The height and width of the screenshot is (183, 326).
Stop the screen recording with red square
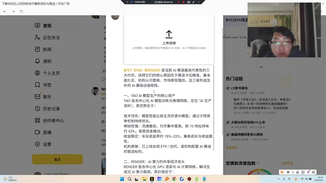[x=183, y=2]
